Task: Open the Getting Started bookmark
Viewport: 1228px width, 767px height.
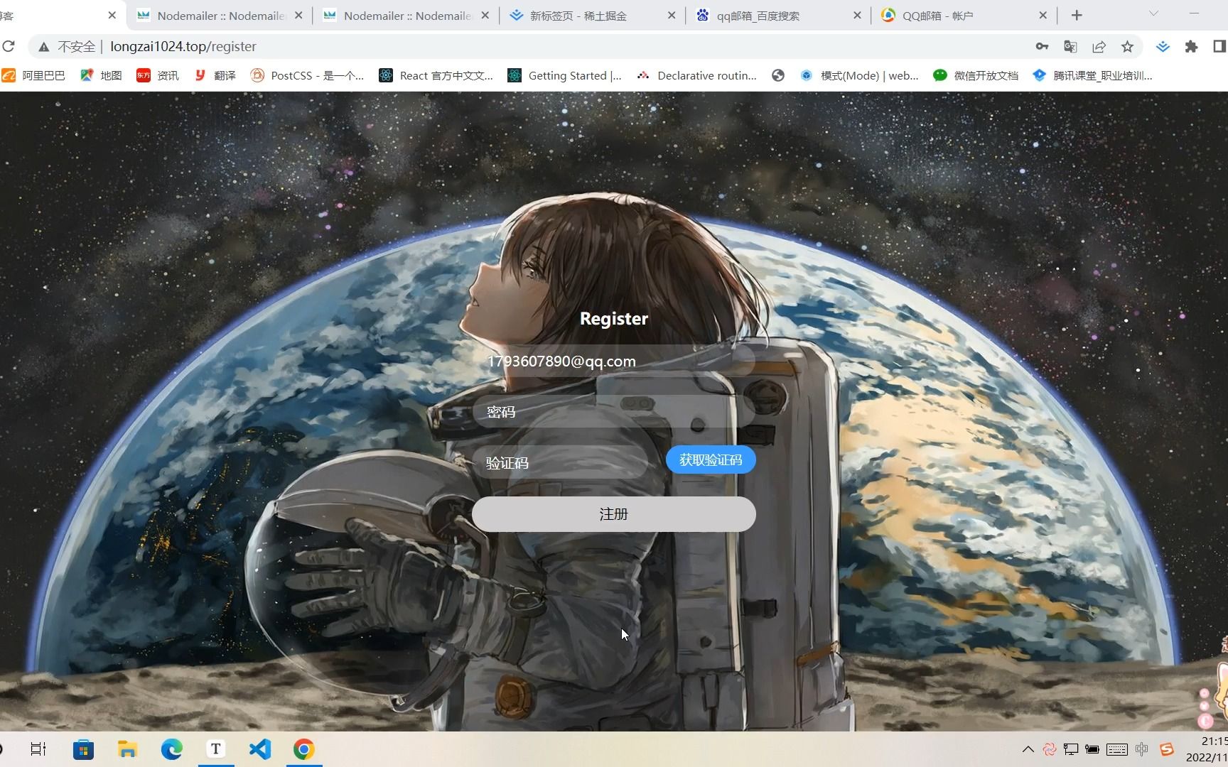Action: click(x=565, y=75)
